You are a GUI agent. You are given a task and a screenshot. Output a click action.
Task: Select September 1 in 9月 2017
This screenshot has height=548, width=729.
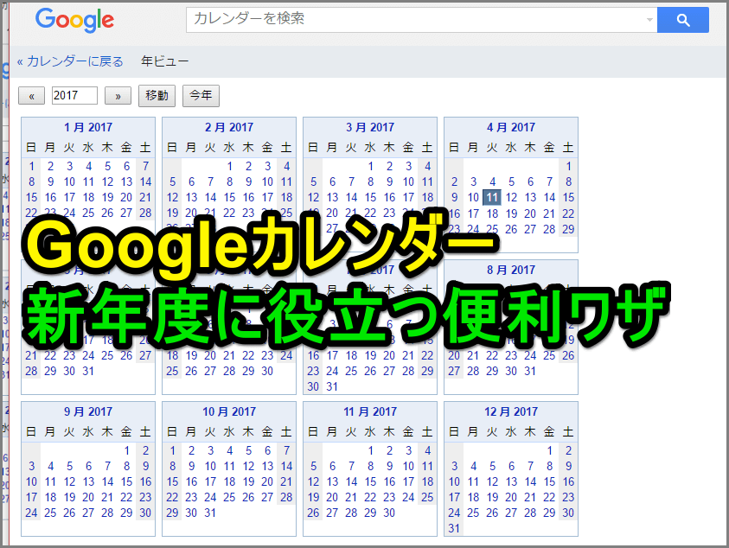click(126, 451)
